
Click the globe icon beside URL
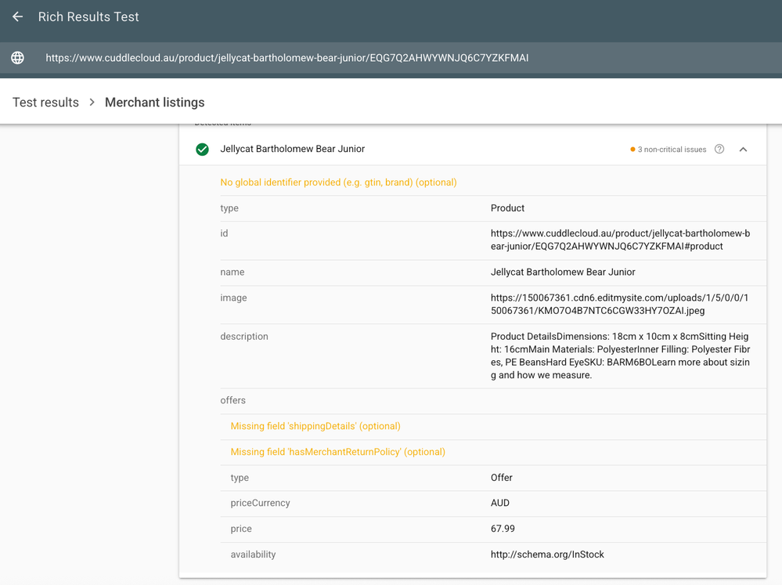click(17, 58)
